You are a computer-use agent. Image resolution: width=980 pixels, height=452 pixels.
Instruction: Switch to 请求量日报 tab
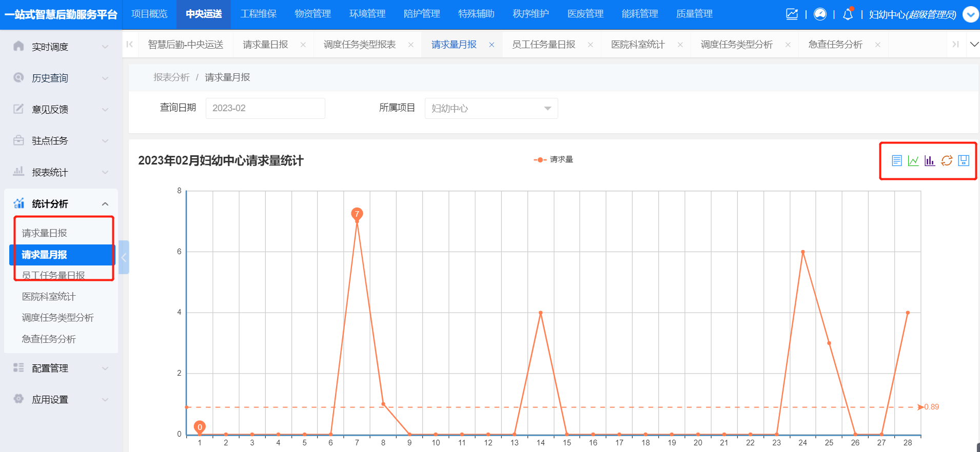[x=265, y=45]
